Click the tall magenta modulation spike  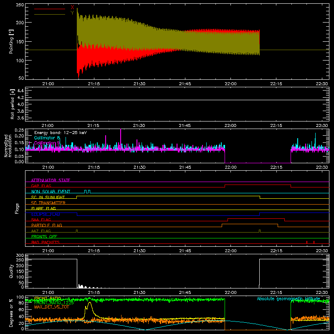[x=121, y=139]
